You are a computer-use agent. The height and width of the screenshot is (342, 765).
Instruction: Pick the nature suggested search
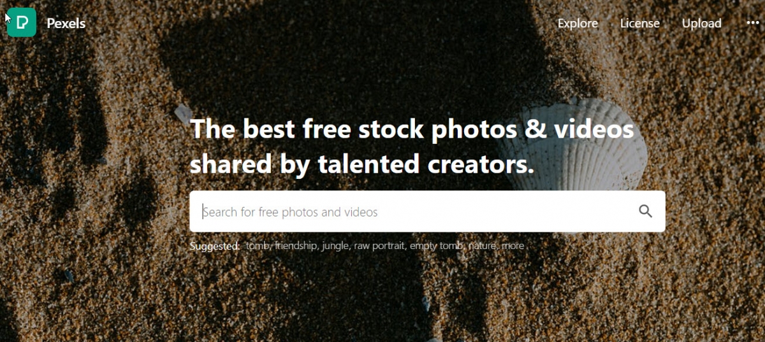click(483, 246)
